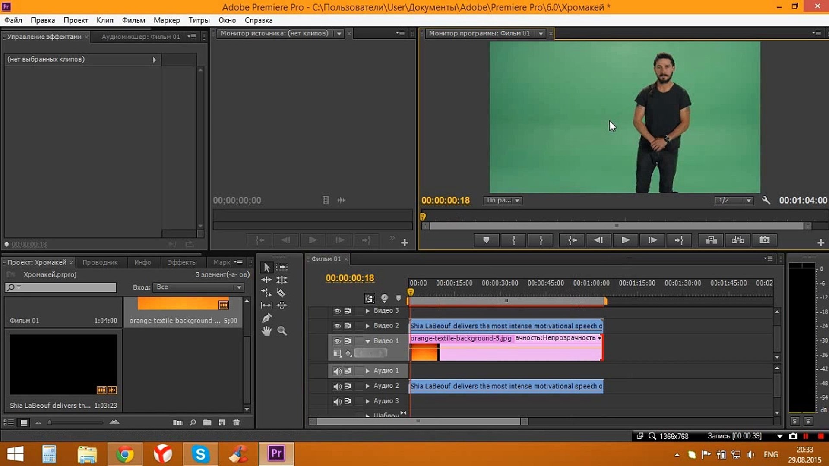Adjust the project panel thumbnail zoom slider

50,422
